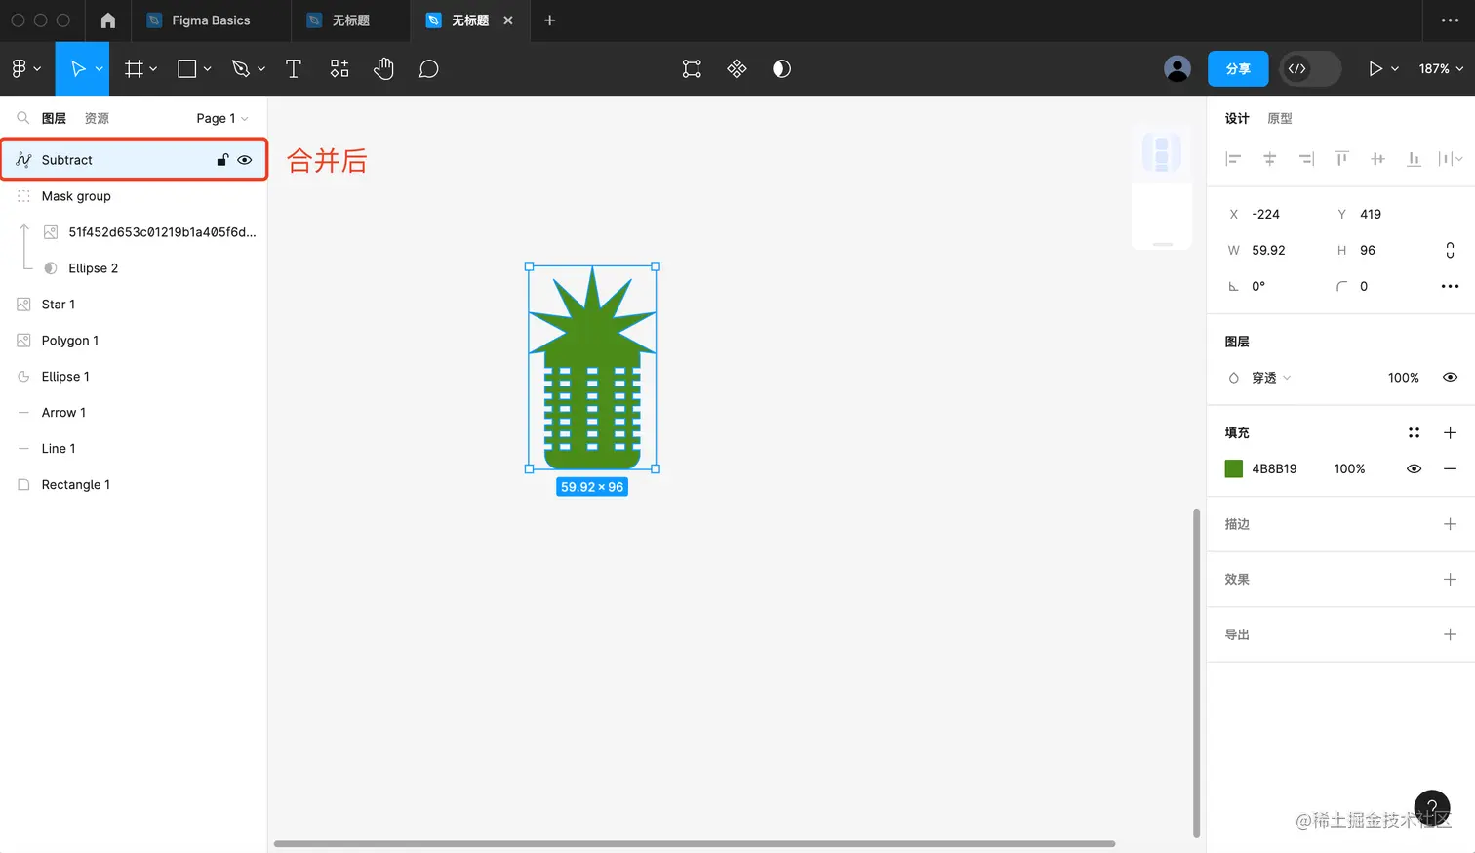Align vertical centers icon

coord(1377,159)
